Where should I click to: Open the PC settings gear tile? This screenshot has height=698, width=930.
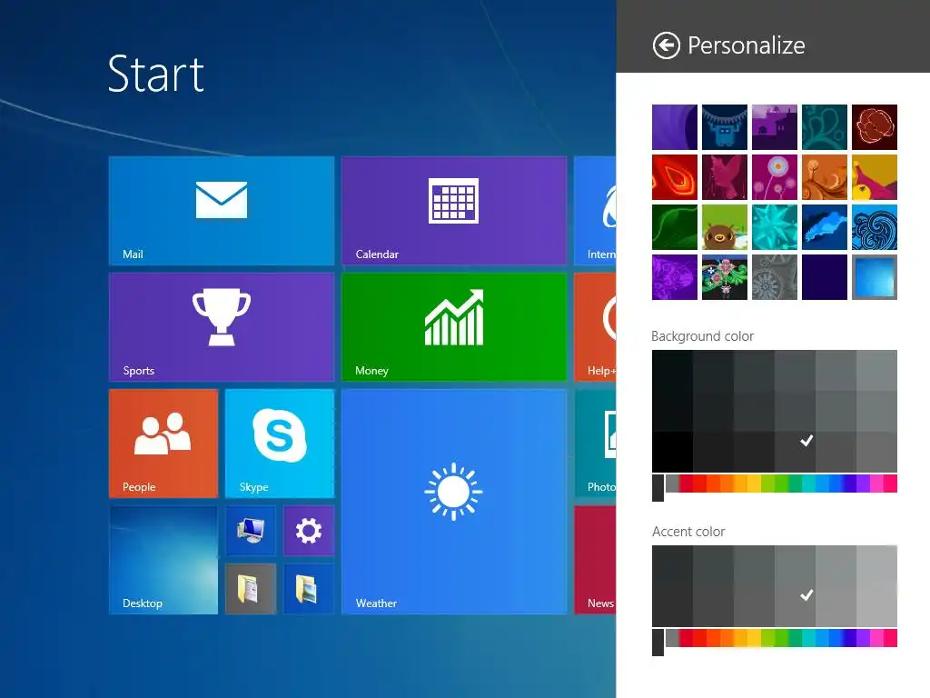[x=309, y=531]
